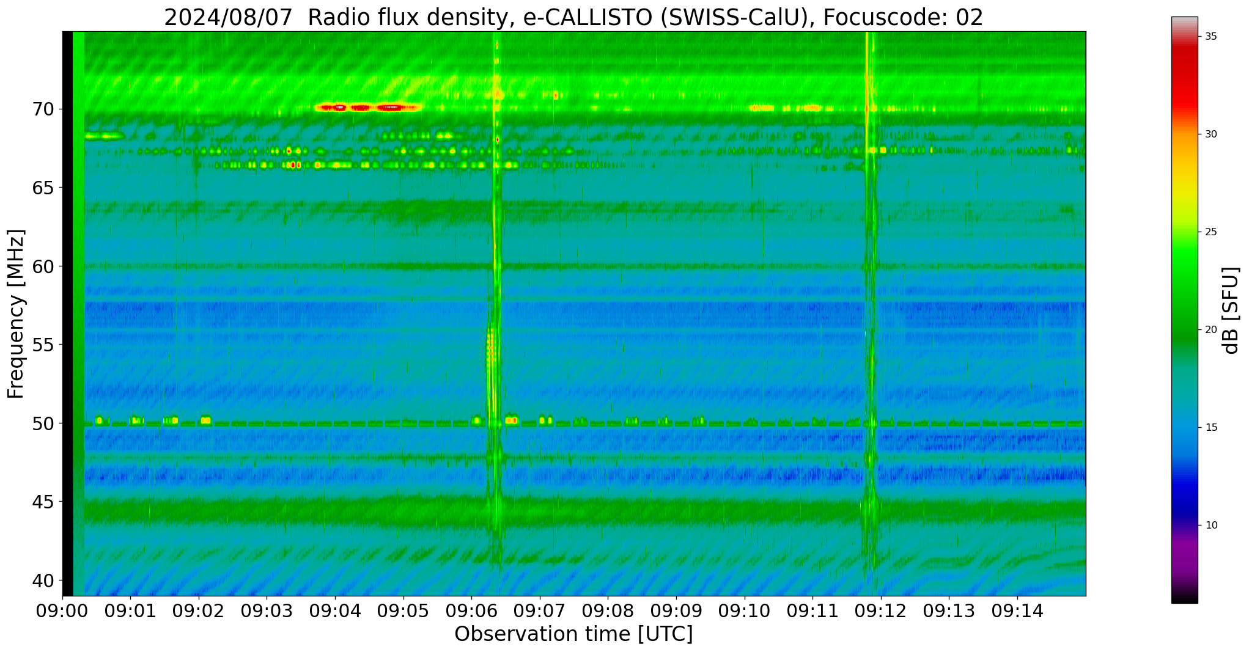Click the 09:06 time tick label
This screenshot has width=1249, height=652.
tap(471, 610)
